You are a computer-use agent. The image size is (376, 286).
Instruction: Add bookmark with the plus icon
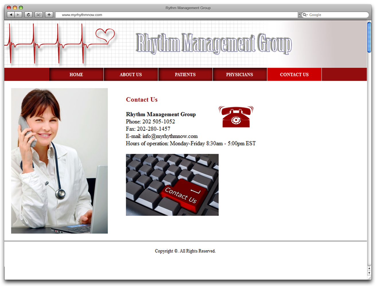[x=49, y=15]
